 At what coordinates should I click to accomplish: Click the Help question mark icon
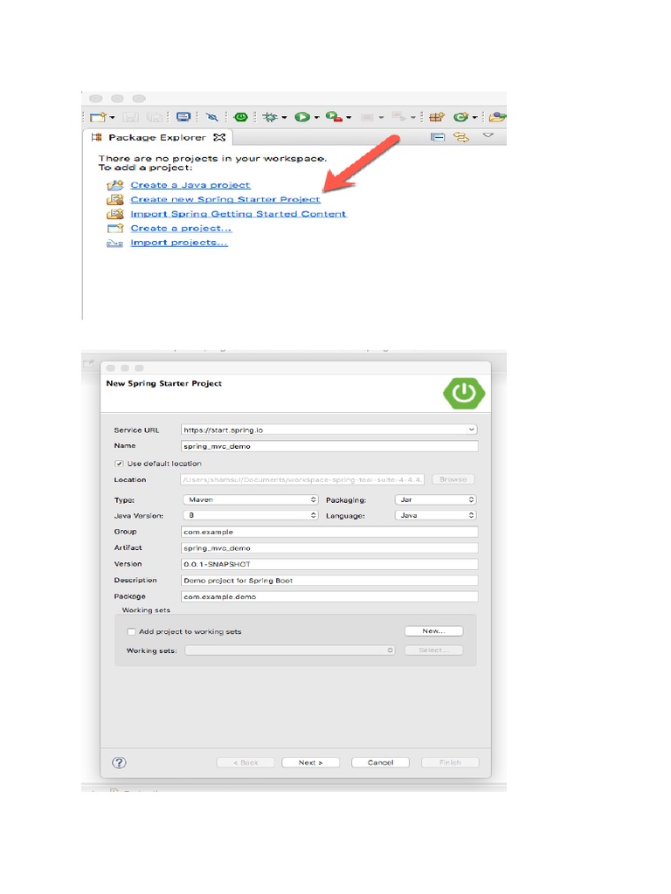(119, 763)
